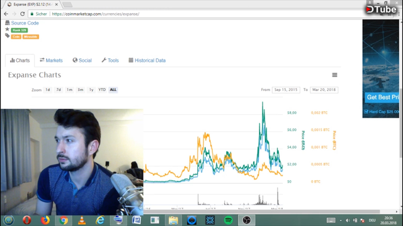Viewport: 403px width, 226px height.
Task: Click the coinmarketcap.com address bar
Action: tap(95, 14)
